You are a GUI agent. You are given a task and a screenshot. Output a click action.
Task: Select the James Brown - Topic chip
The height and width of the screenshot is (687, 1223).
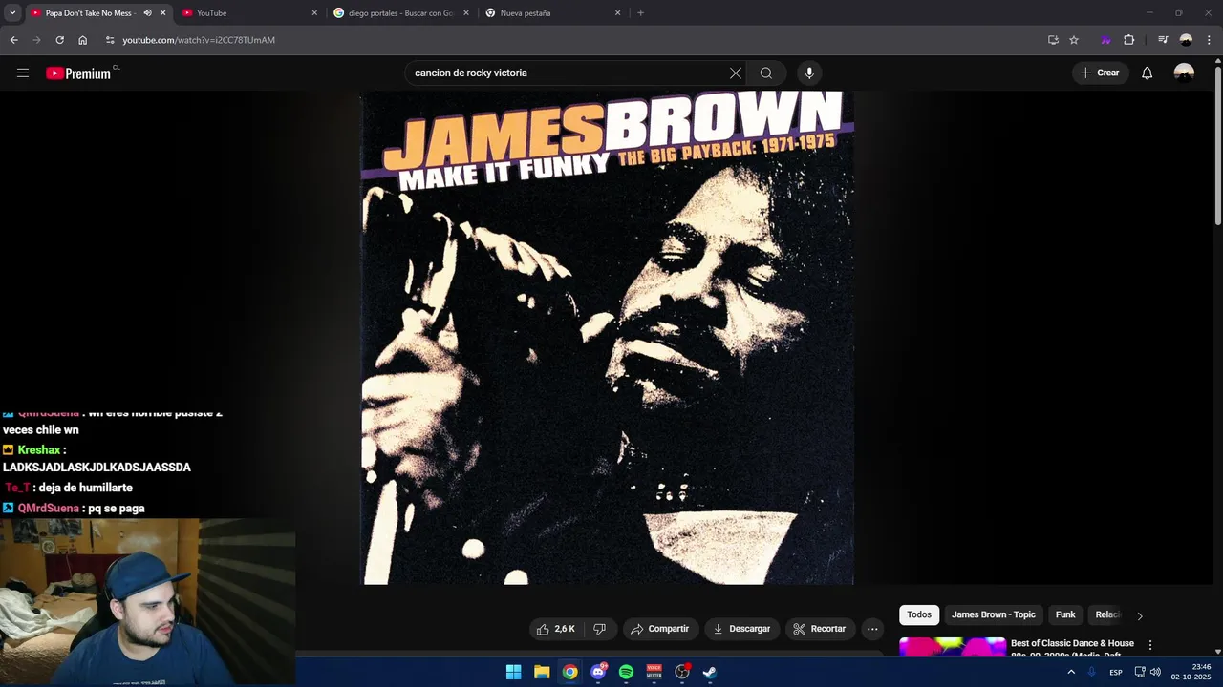(x=994, y=615)
